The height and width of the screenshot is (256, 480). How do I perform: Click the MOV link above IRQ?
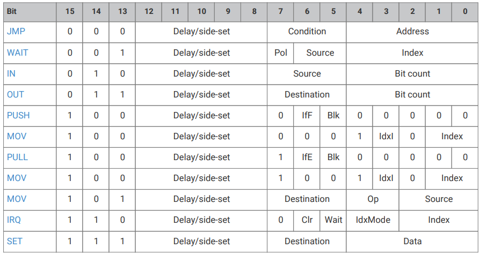pos(17,199)
